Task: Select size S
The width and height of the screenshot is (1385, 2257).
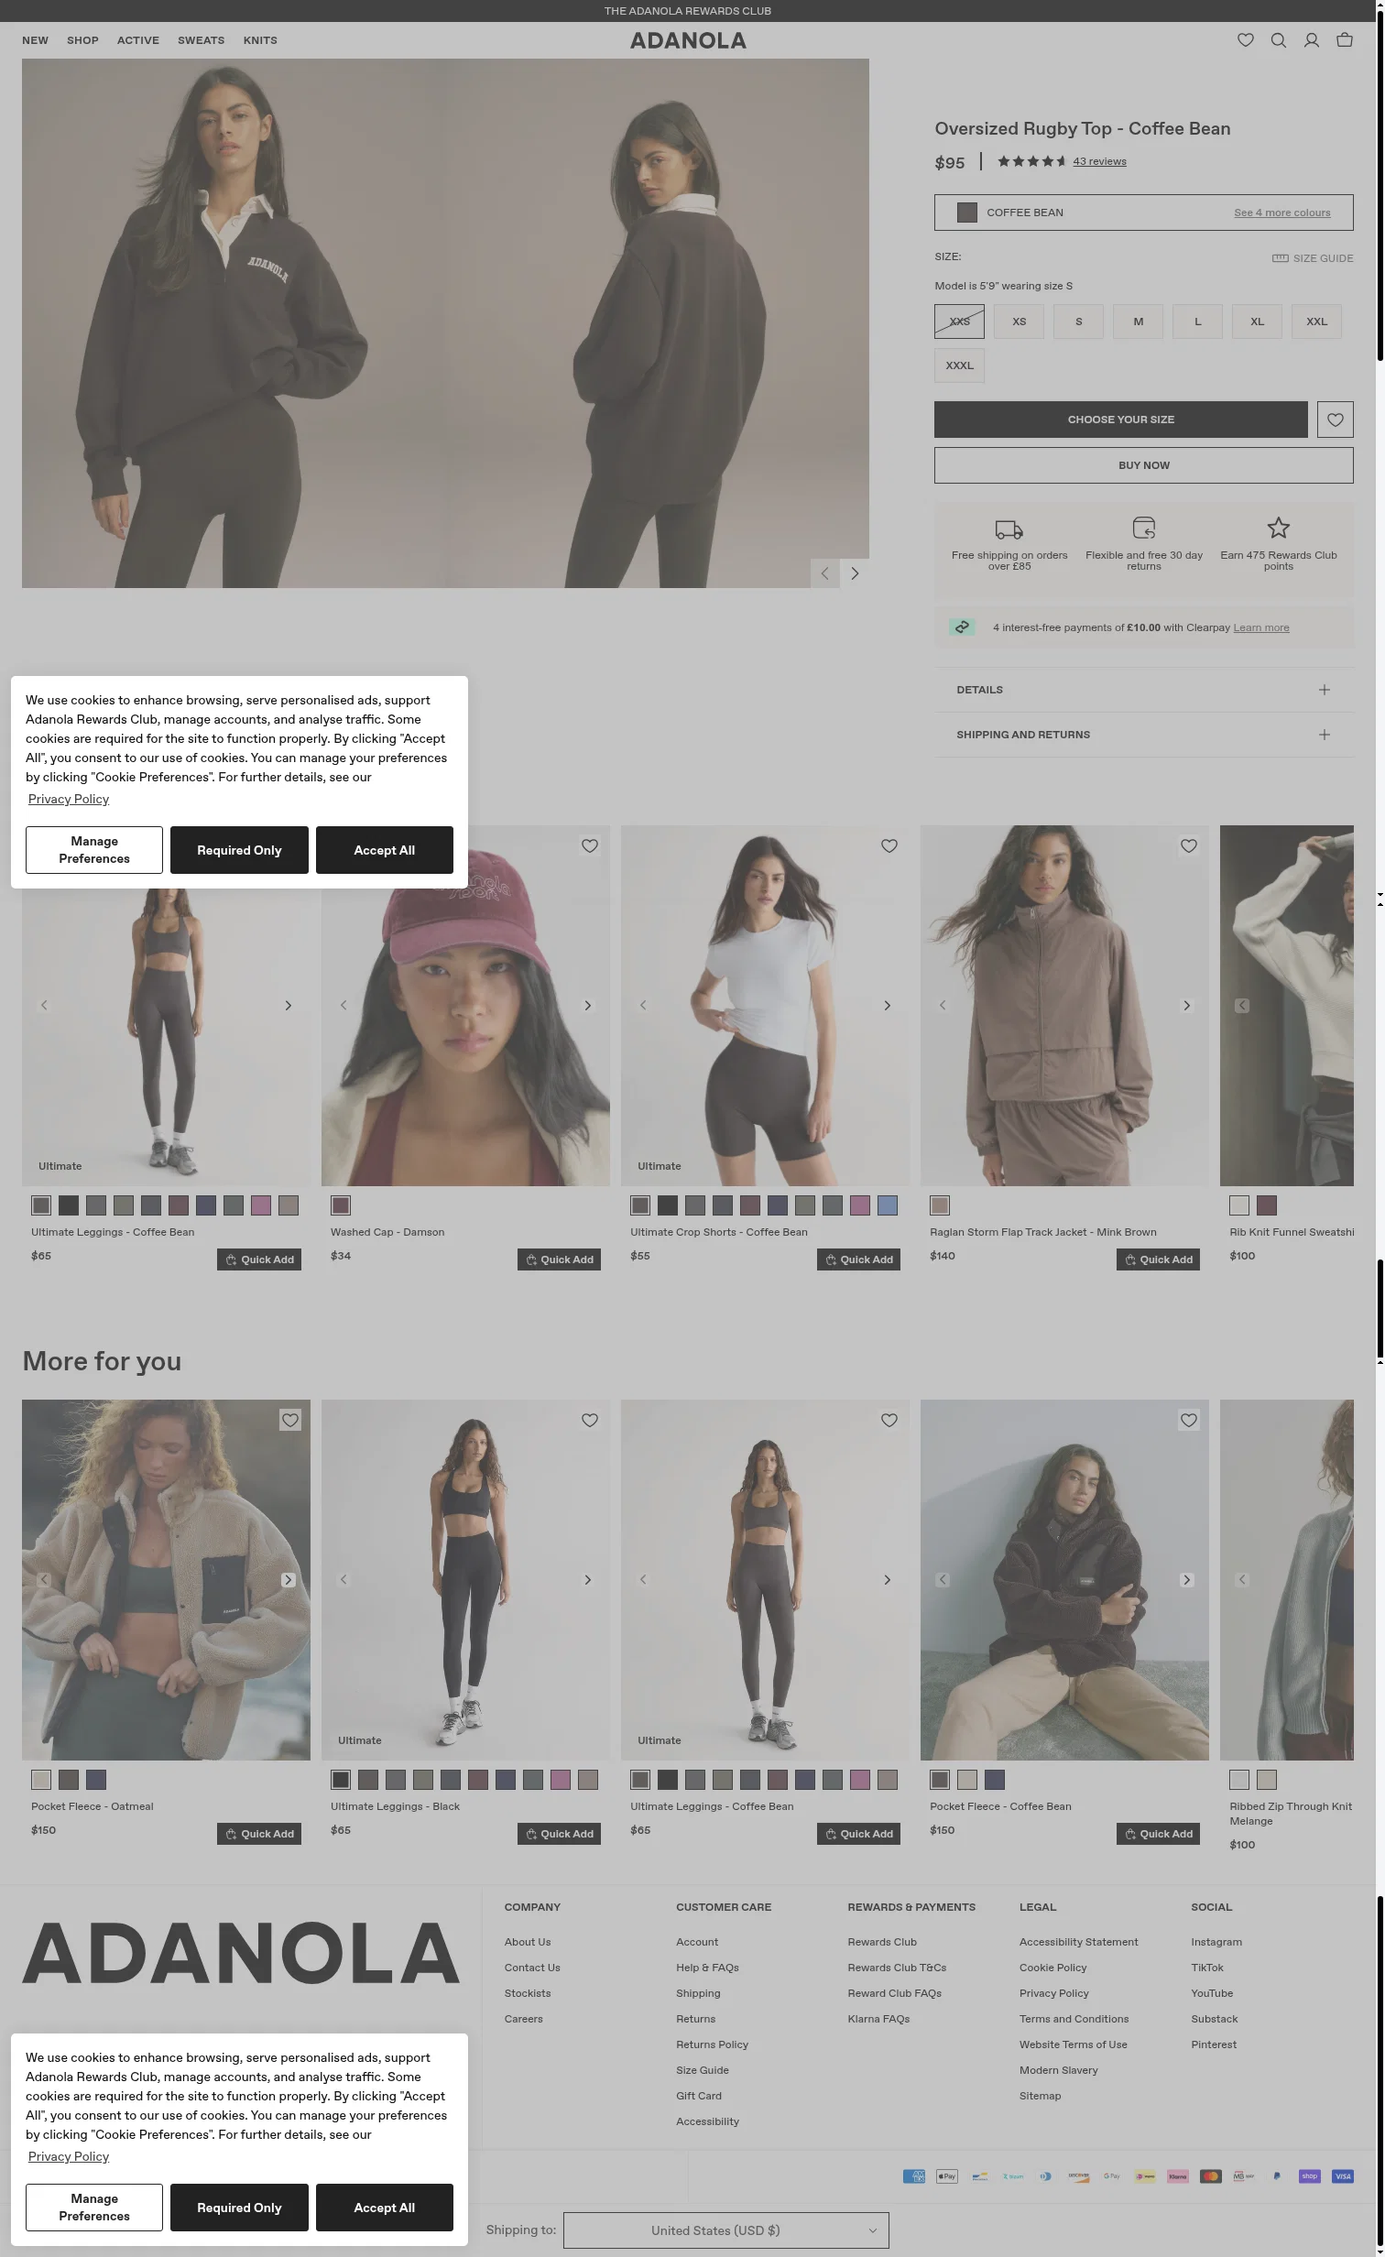Action: pos(1079,322)
